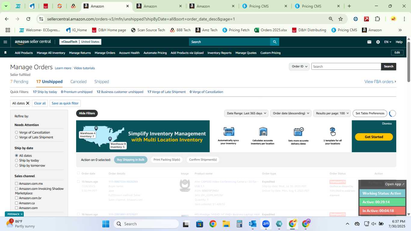
Task: Open the bookmarks apps grid icon
Action: (8, 30)
